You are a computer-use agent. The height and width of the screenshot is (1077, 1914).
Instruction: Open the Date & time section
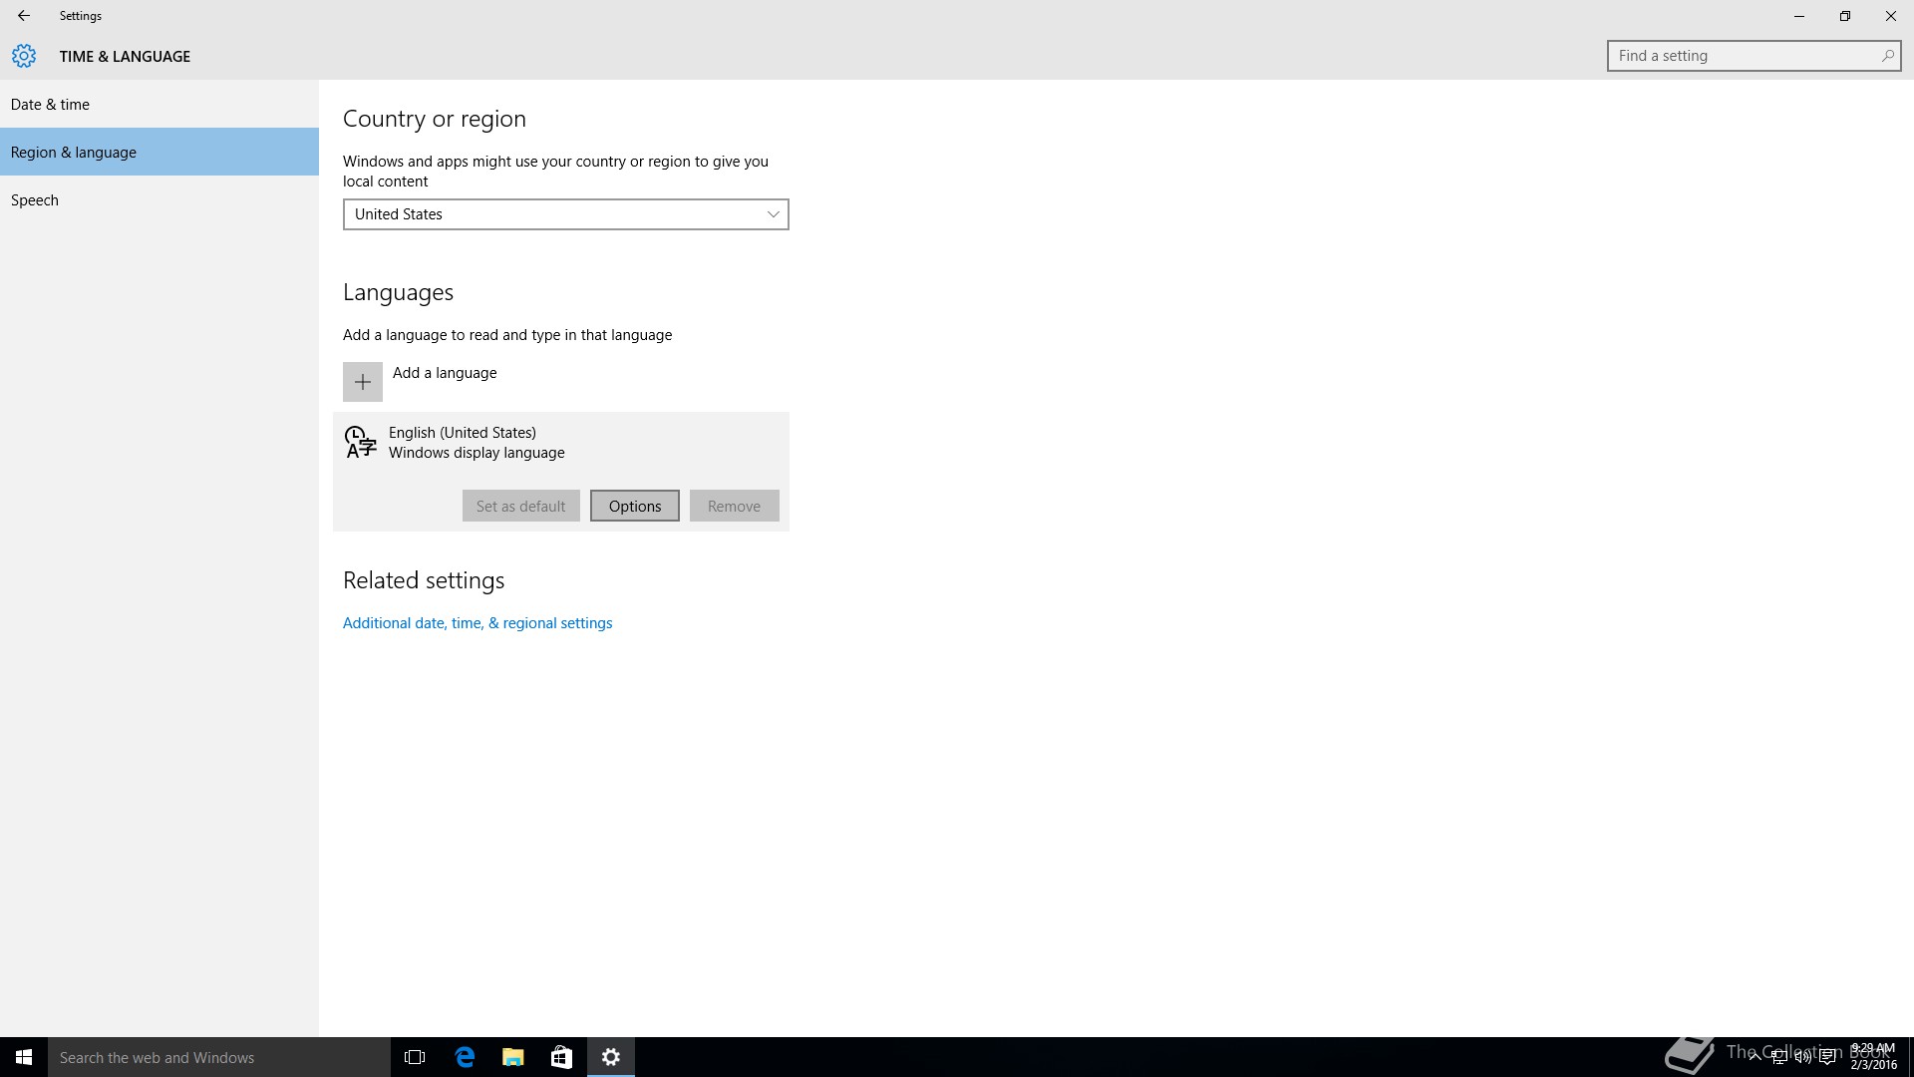[x=50, y=105]
